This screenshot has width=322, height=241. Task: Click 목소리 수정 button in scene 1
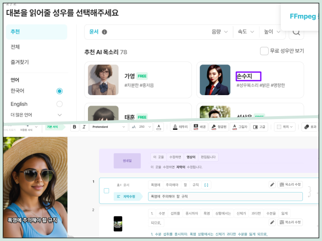[290, 185]
